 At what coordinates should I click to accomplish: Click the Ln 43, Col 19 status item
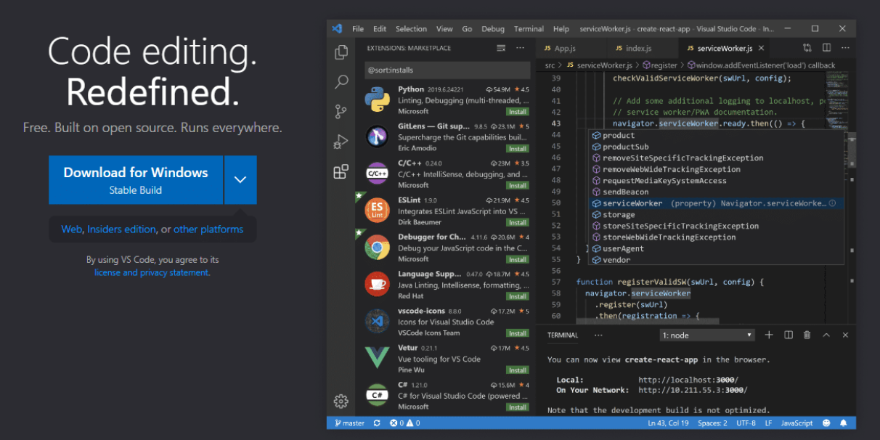click(668, 423)
